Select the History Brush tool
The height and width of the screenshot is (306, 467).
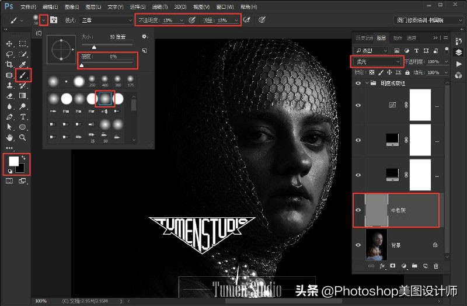pos(23,85)
